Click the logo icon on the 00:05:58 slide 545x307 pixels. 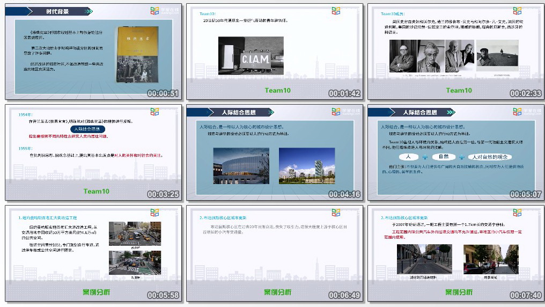(155, 213)
